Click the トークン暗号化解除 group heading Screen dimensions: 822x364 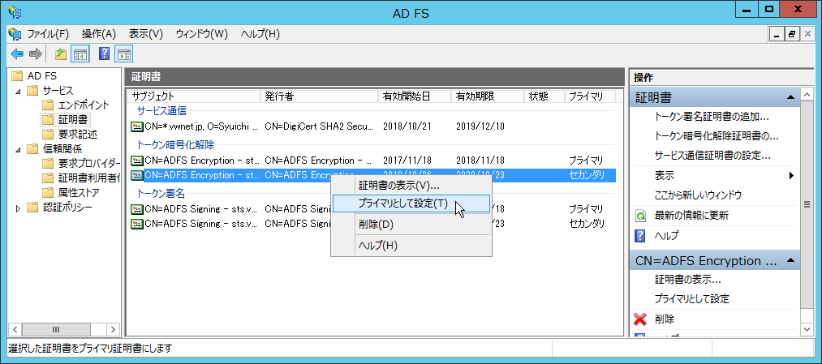175,144
